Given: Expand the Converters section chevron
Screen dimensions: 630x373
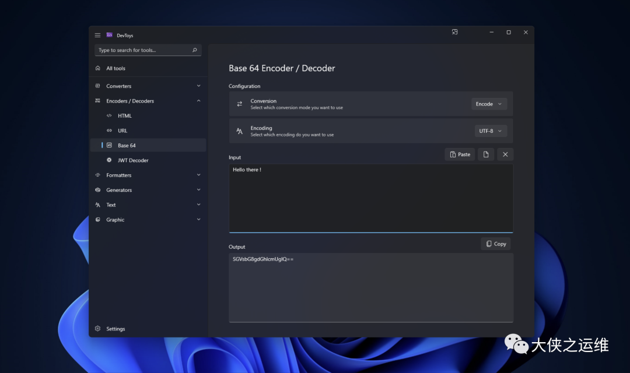Looking at the screenshot, I should [x=198, y=86].
